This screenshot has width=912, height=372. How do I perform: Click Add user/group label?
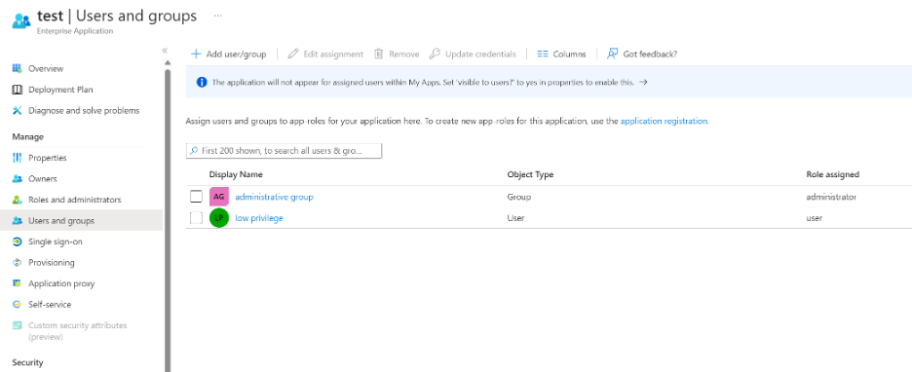pos(236,55)
